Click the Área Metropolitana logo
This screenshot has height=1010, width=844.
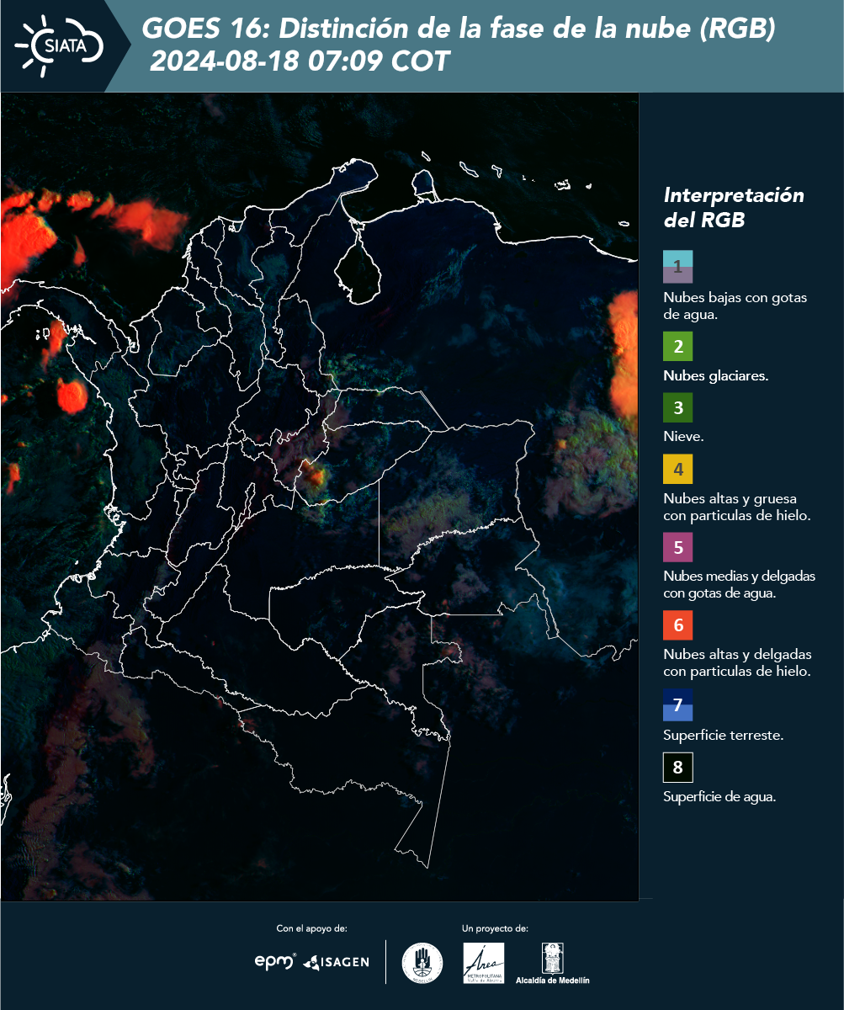tap(484, 963)
